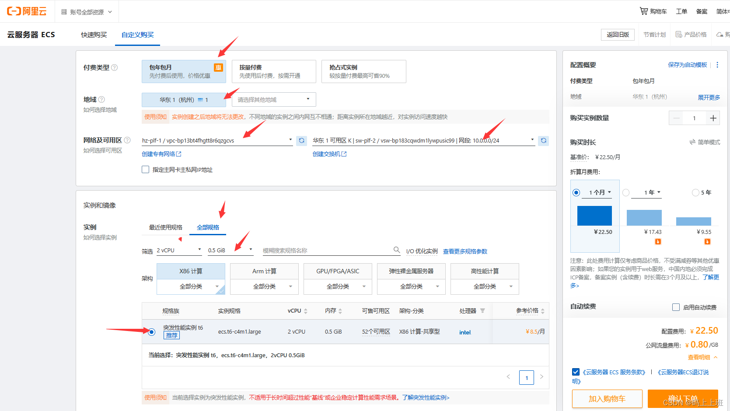Select 弹性裸金属服务器 architecture tab

point(411,271)
